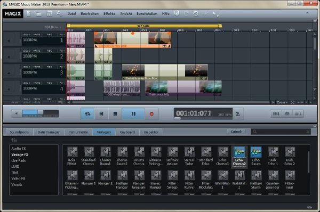Click the folder-up icon above the category list
Image resolution: width=320 pixels, height=212 pixels.
[x=14, y=140]
